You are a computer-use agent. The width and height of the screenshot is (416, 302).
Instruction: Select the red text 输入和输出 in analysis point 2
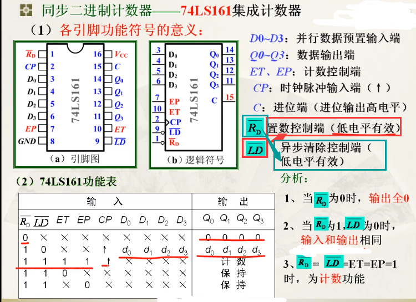[x=330, y=240]
